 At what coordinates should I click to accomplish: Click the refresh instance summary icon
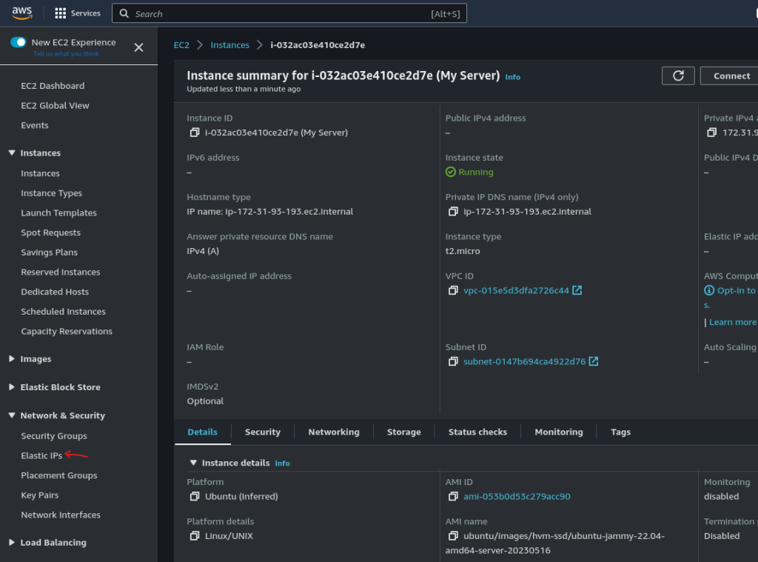click(678, 76)
